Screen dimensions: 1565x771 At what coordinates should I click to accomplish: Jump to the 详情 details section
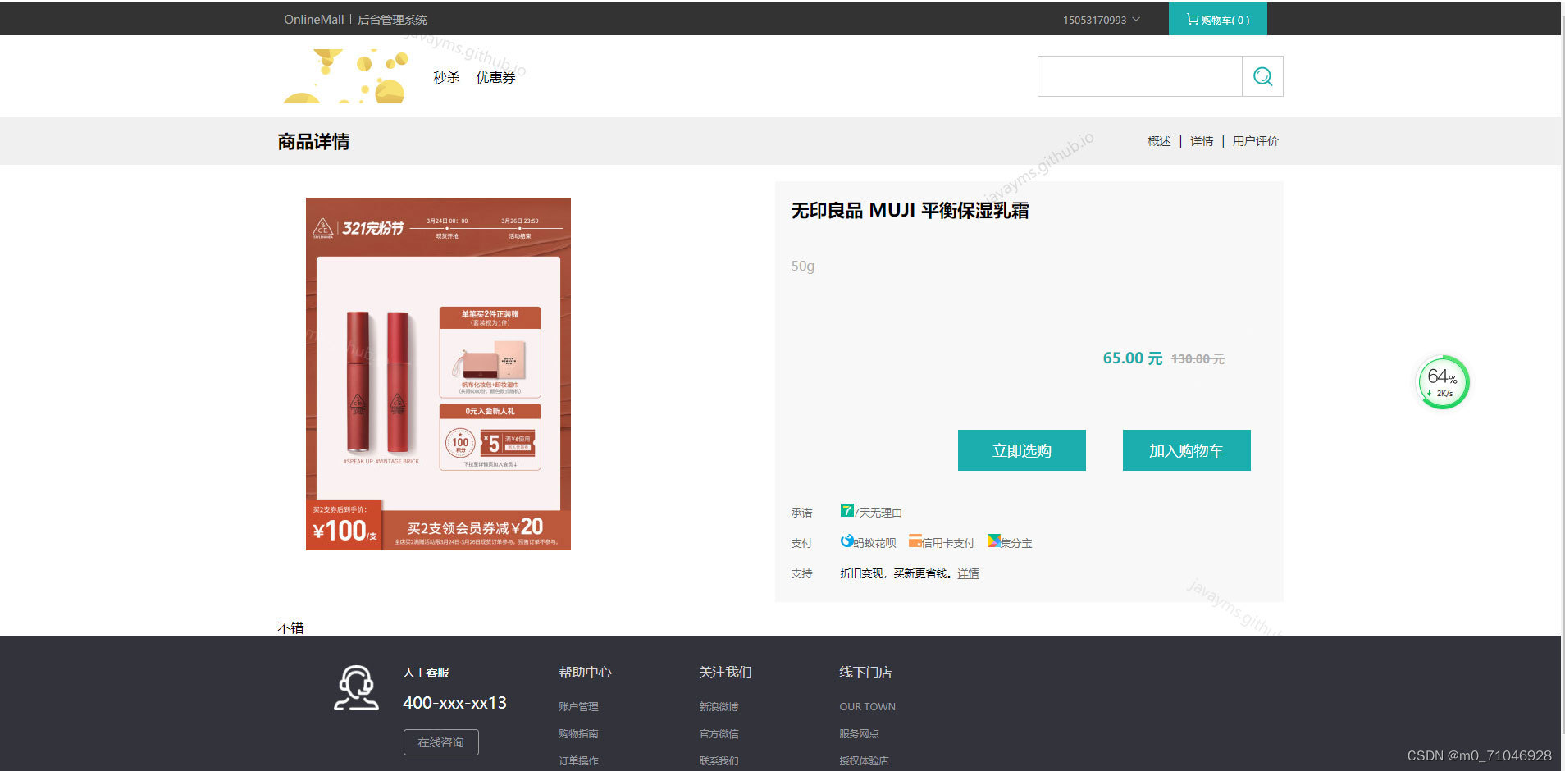click(x=1202, y=141)
